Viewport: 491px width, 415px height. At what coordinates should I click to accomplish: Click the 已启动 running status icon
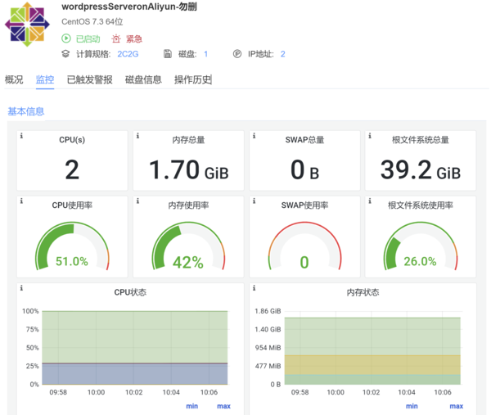point(66,38)
